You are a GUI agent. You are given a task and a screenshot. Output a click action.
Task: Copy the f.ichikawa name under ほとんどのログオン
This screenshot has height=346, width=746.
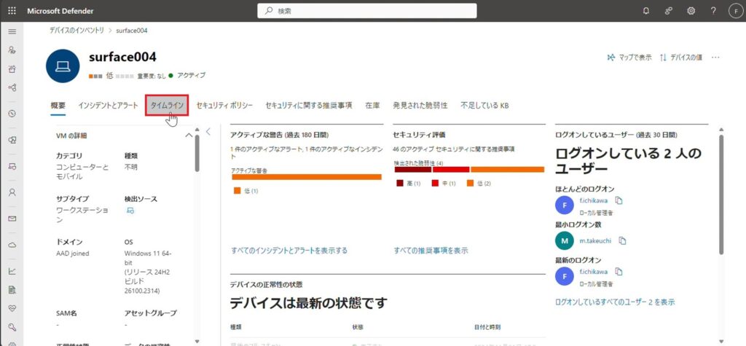(619, 200)
